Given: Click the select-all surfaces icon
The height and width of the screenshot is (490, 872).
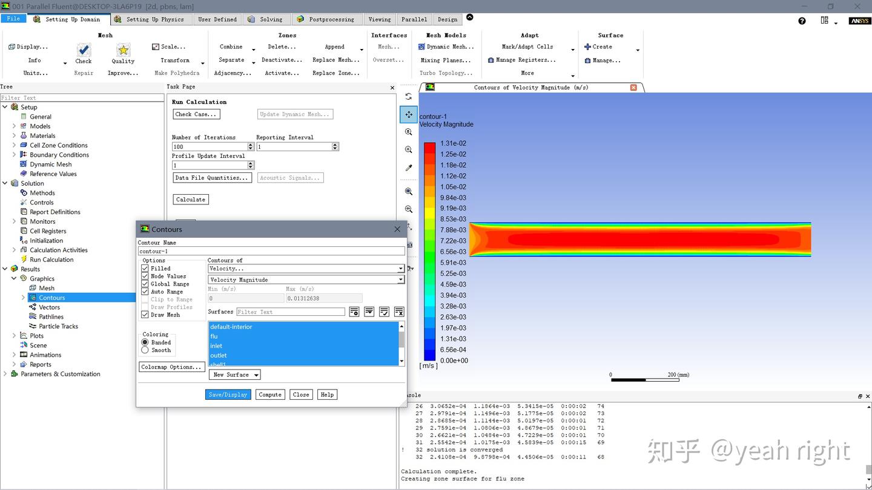Looking at the screenshot, I should coord(384,312).
